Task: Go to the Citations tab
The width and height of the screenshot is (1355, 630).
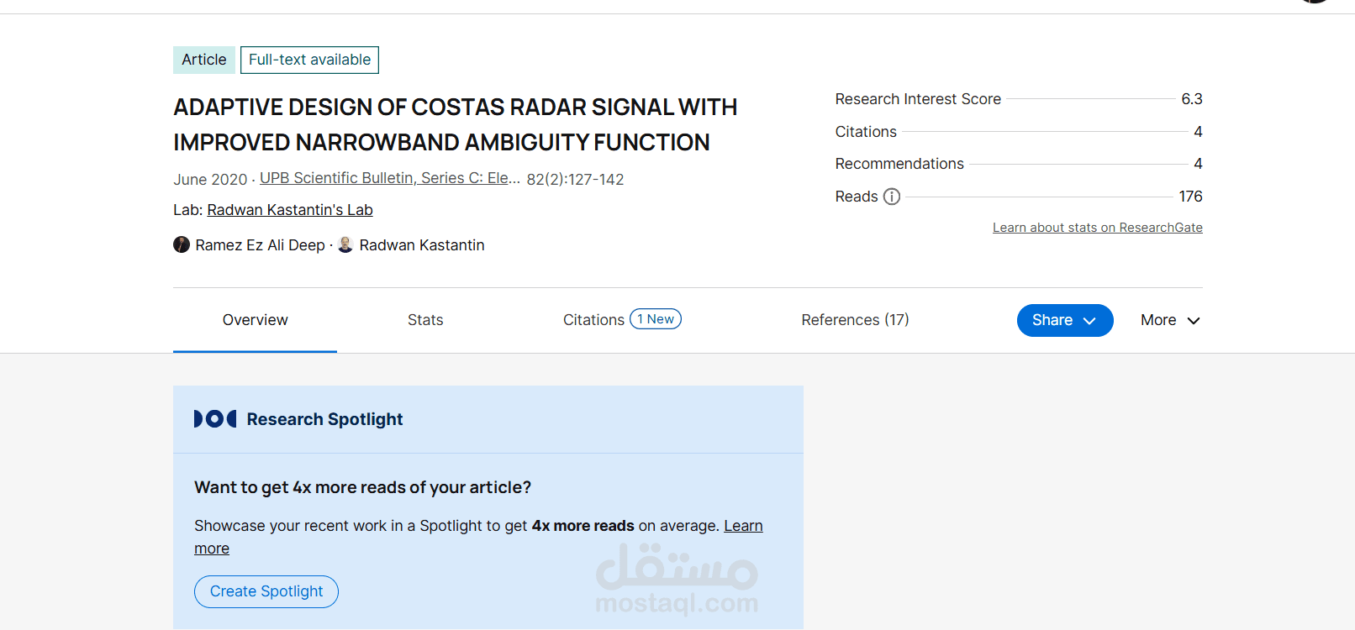Action: [x=593, y=320]
